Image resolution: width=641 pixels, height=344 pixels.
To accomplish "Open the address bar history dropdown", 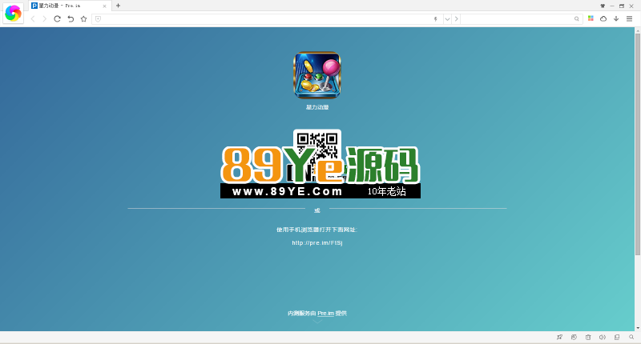I will click(x=447, y=18).
